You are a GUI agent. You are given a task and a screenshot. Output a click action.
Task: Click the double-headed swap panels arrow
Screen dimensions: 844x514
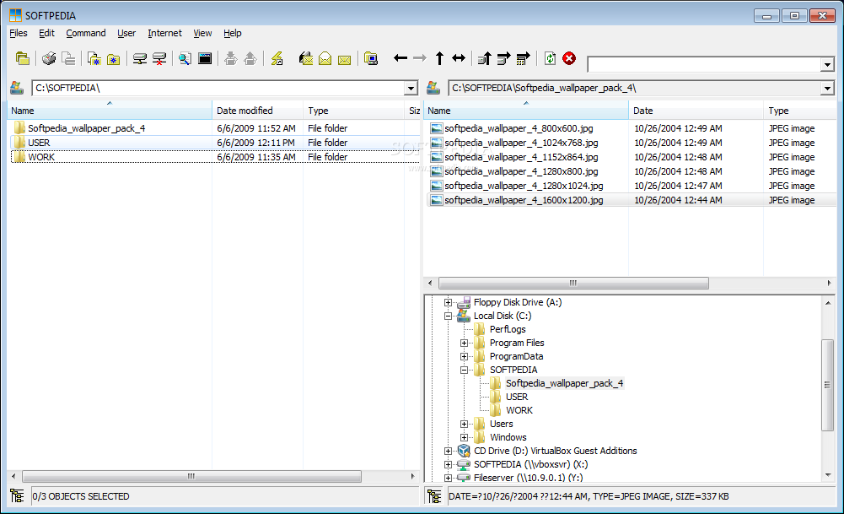[x=459, y=57]
